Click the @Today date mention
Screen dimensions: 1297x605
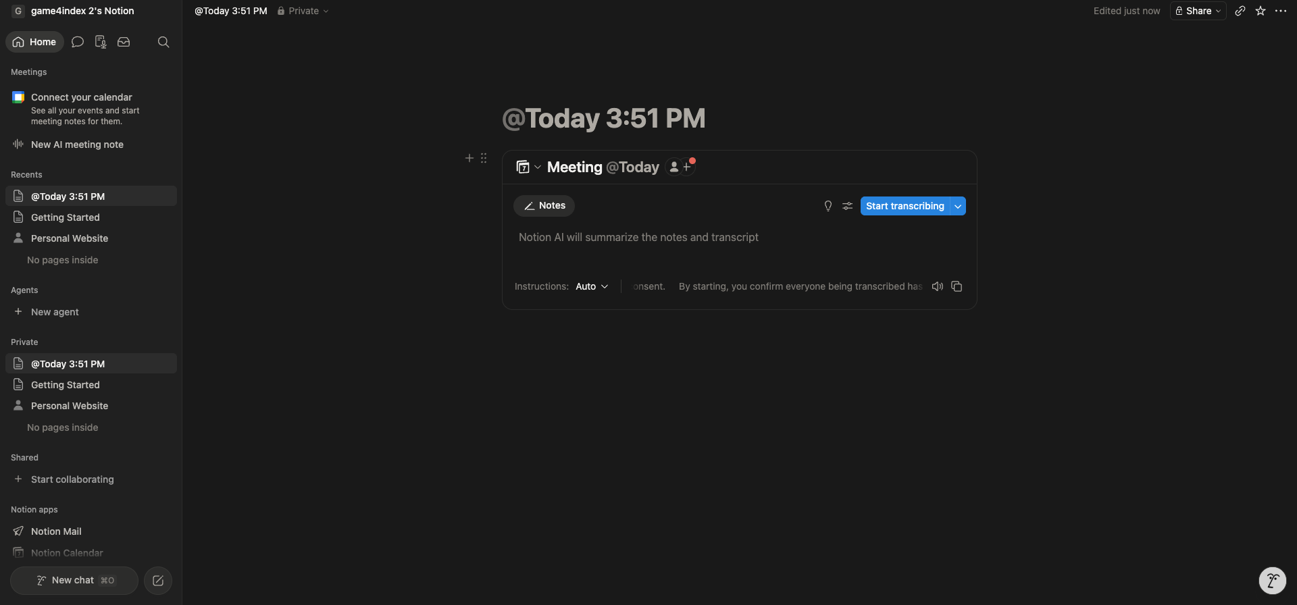[632, 167]
